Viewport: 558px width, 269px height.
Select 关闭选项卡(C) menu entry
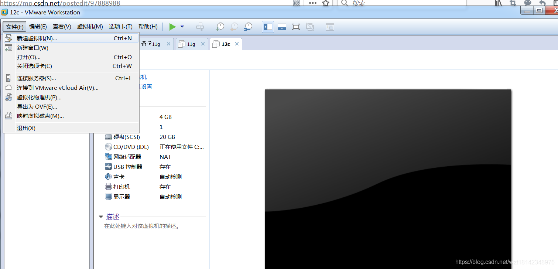click(x=71, y=66)
